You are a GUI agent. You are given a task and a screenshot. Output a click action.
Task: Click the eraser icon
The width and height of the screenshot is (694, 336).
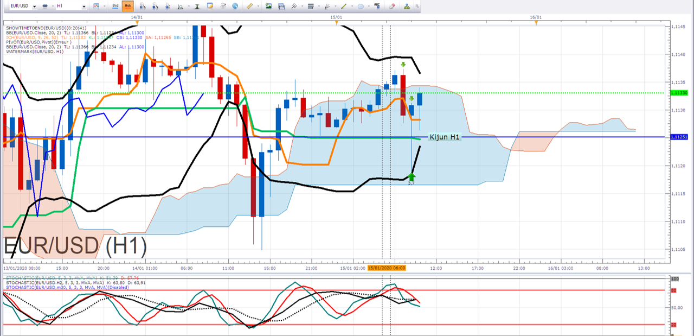click(x=392, y=6)
